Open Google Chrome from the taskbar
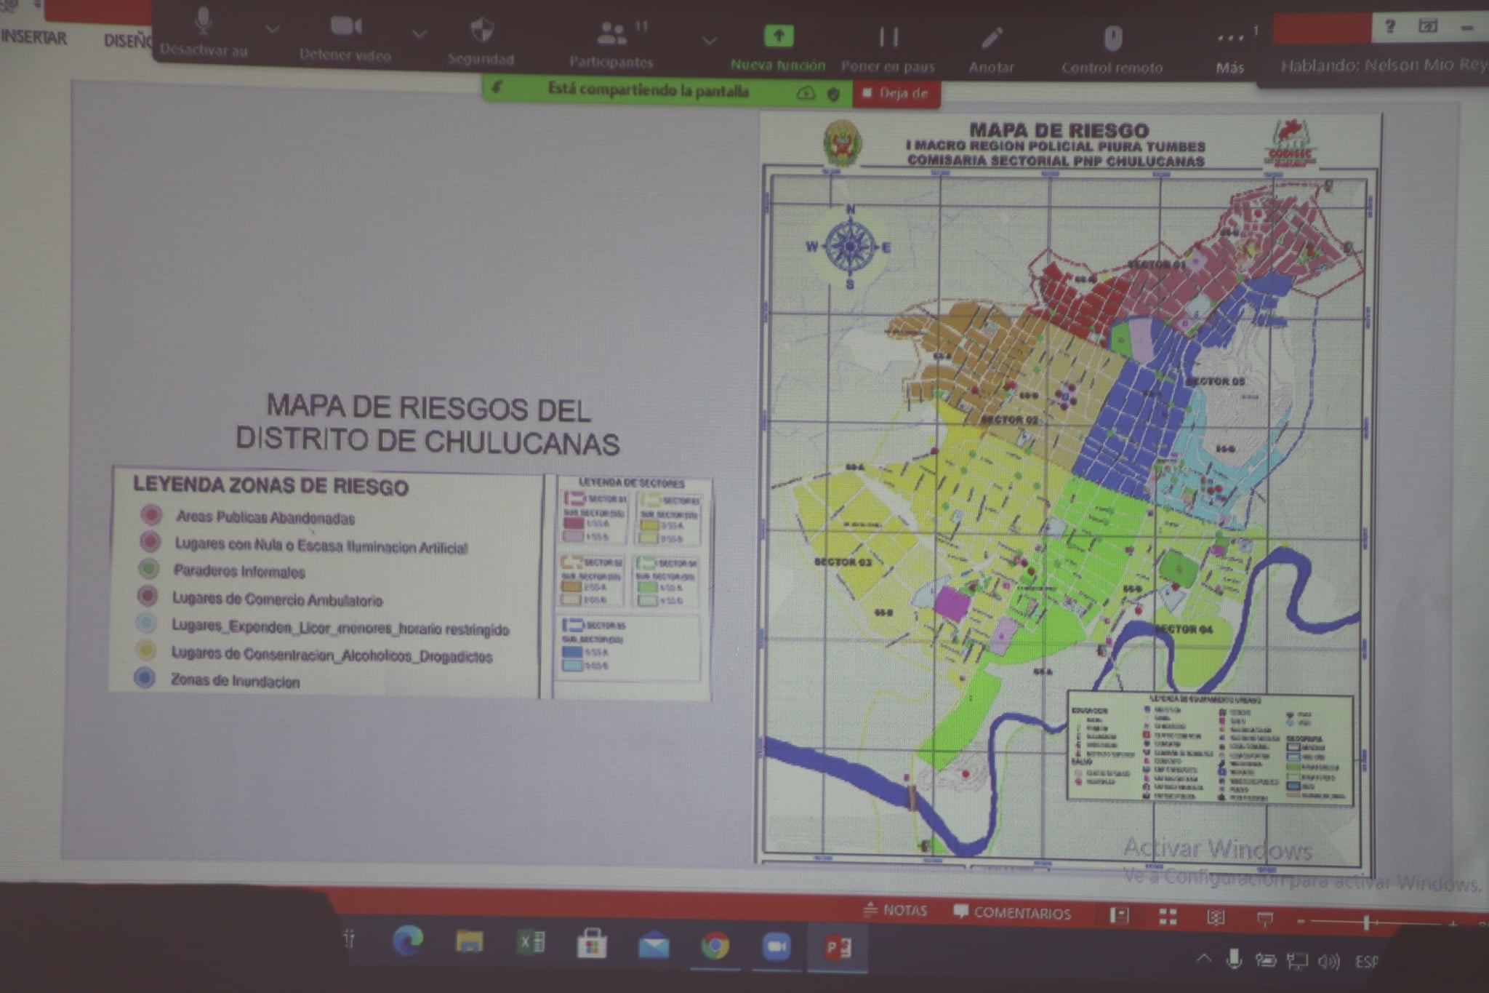Image resolution: width=1489 pixels, height=993 pixels. click(715, 946)
